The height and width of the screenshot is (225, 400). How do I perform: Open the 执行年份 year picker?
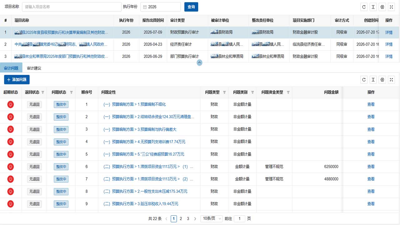pos(161,7)
